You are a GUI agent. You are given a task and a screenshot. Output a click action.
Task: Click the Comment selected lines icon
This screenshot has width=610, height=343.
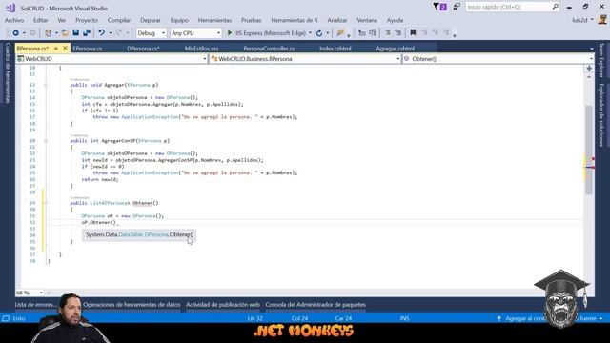[x=388, y=33]
